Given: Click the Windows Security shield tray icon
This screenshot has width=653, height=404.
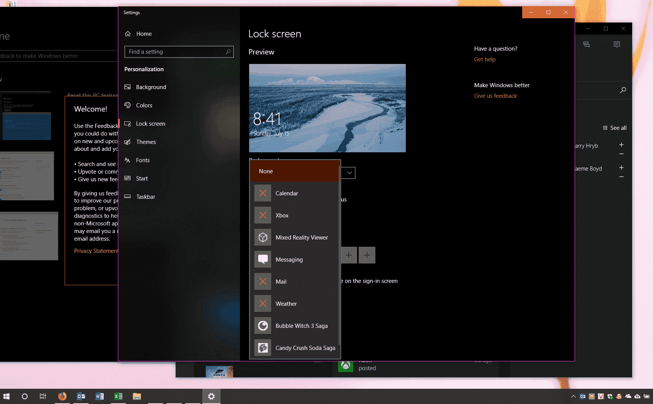Looking at the screenshot, I should [610, 396].
